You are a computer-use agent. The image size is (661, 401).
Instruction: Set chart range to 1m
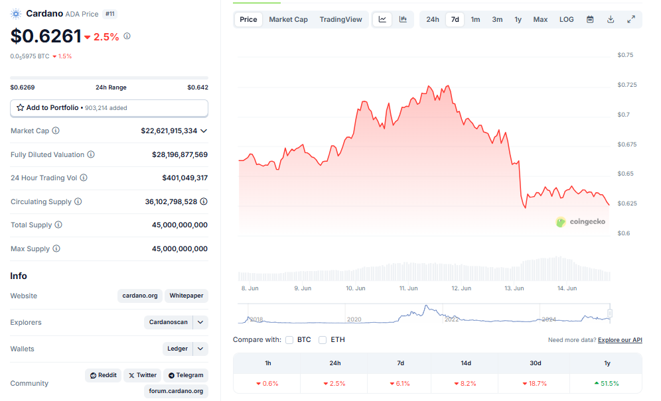coord(476,19)
